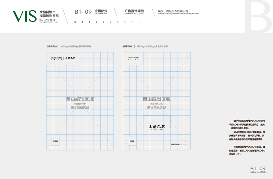The image size is (273, 179).
Task: Click the 应用部分 heading
Action: (101, 11)
